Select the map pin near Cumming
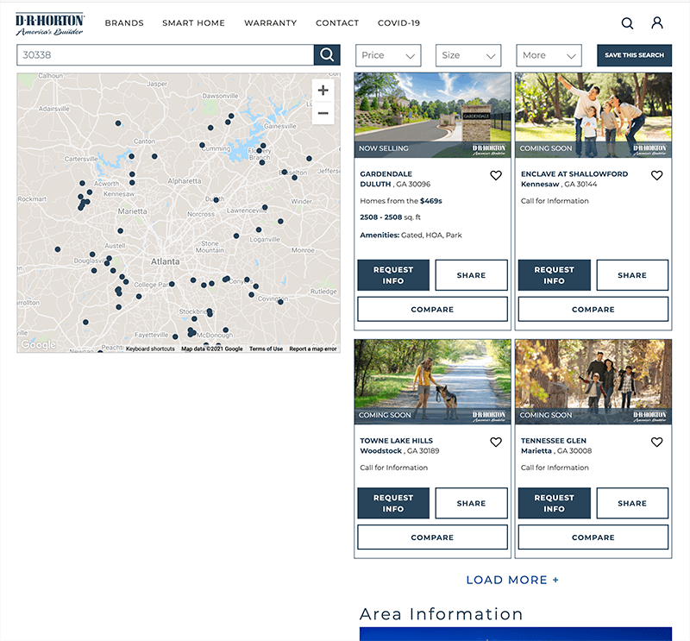Screen dimensions: 690x641 click(202, 145)
